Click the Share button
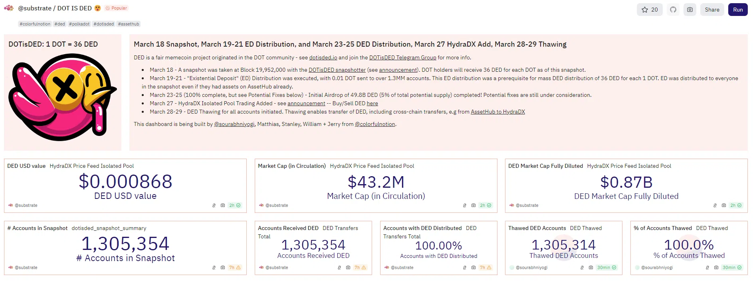This screenshot has width=753, height=281. [x=712, y=10]
